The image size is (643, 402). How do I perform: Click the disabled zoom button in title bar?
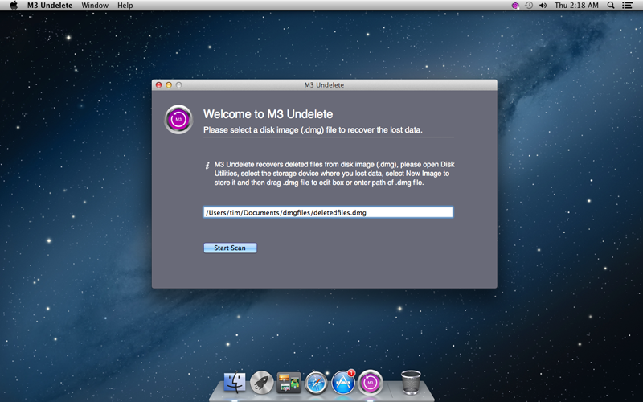(x=178, y=85)
